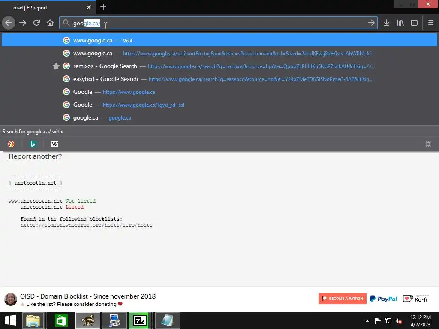
Task: Choose the www.google.ca url?sa=t suggestion
Action: (x=219, y=53)
